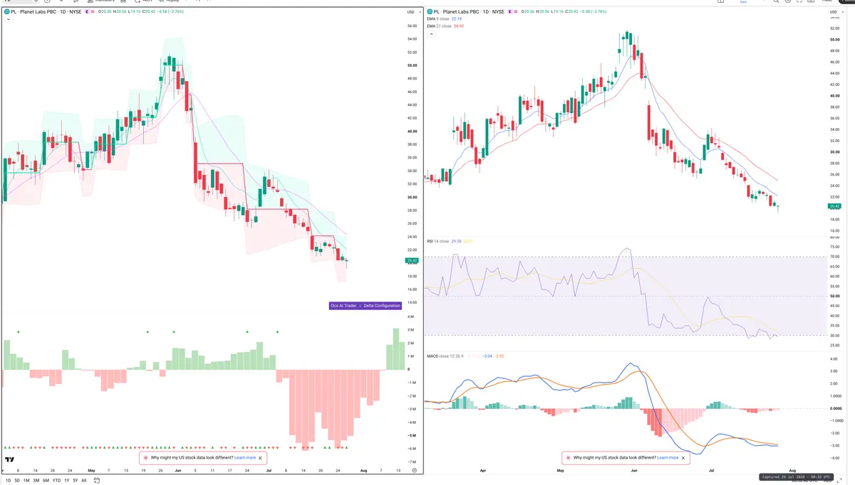Click TradingView logo on left chart
Viewport: 855px width, 485px height.
point(10,460)
